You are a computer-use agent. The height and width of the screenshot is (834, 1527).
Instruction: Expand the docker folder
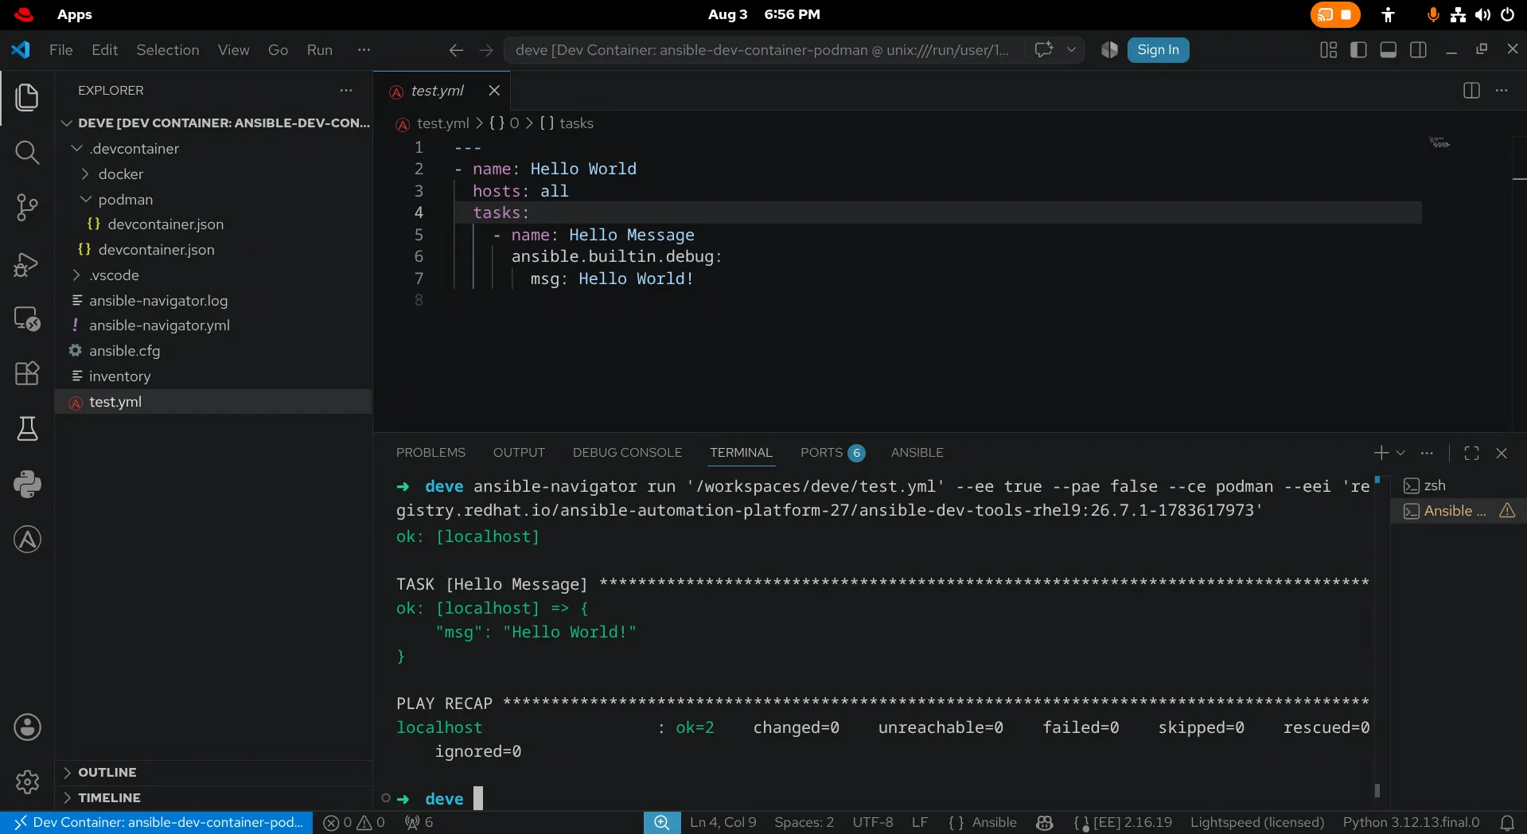tap(85, 174)
